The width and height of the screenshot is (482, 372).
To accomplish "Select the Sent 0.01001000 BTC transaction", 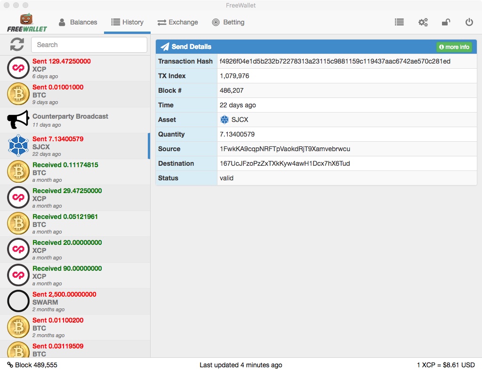I will click(x=75, y=94).
